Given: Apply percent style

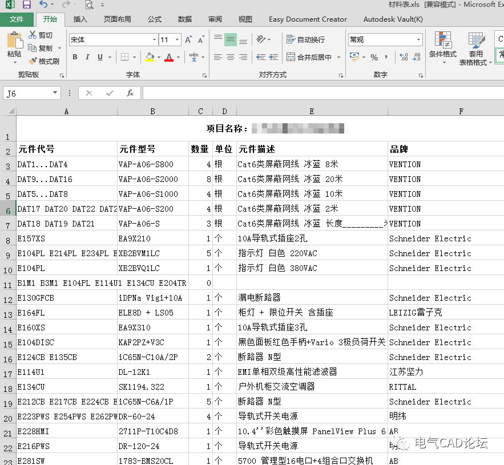Looking at the screenshot, I should 374,58.
